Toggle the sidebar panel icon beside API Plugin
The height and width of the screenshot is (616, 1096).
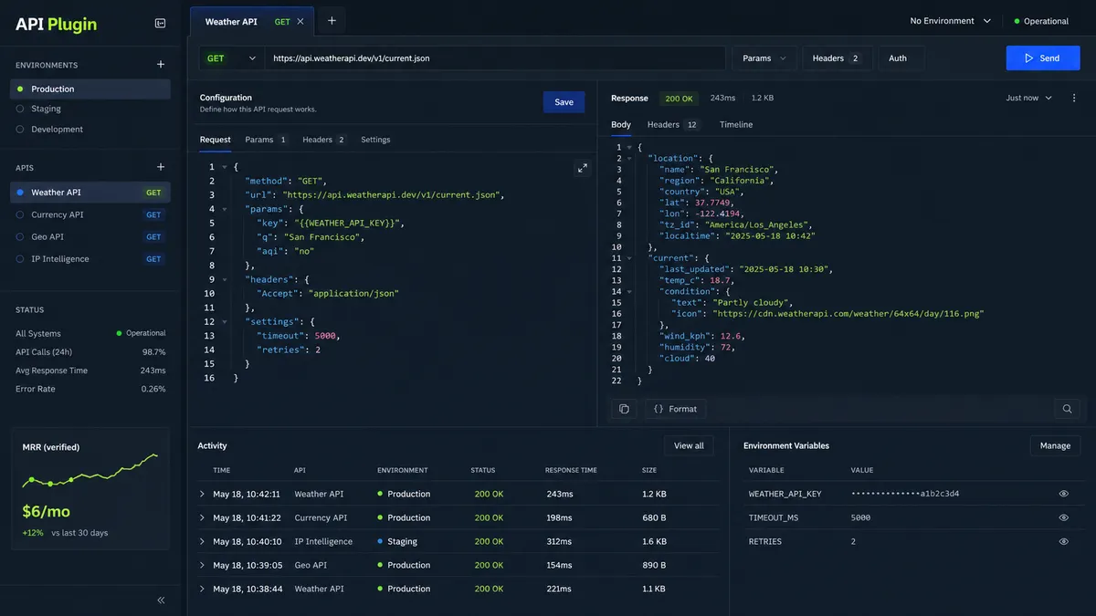coord(161,24)
